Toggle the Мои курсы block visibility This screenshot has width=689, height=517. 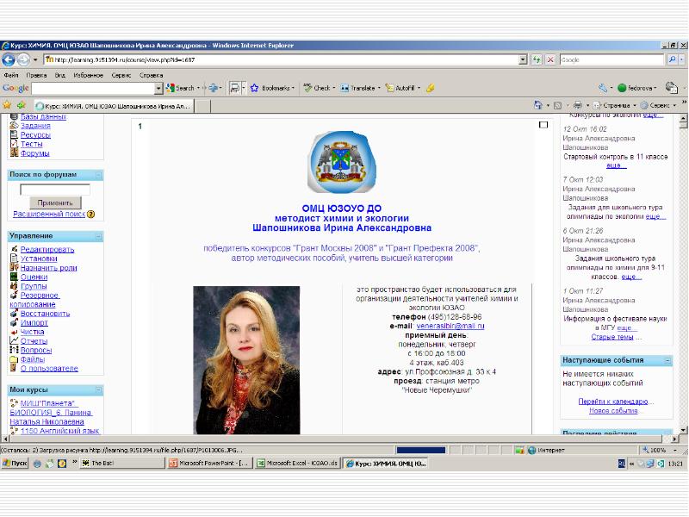point(98,389)
